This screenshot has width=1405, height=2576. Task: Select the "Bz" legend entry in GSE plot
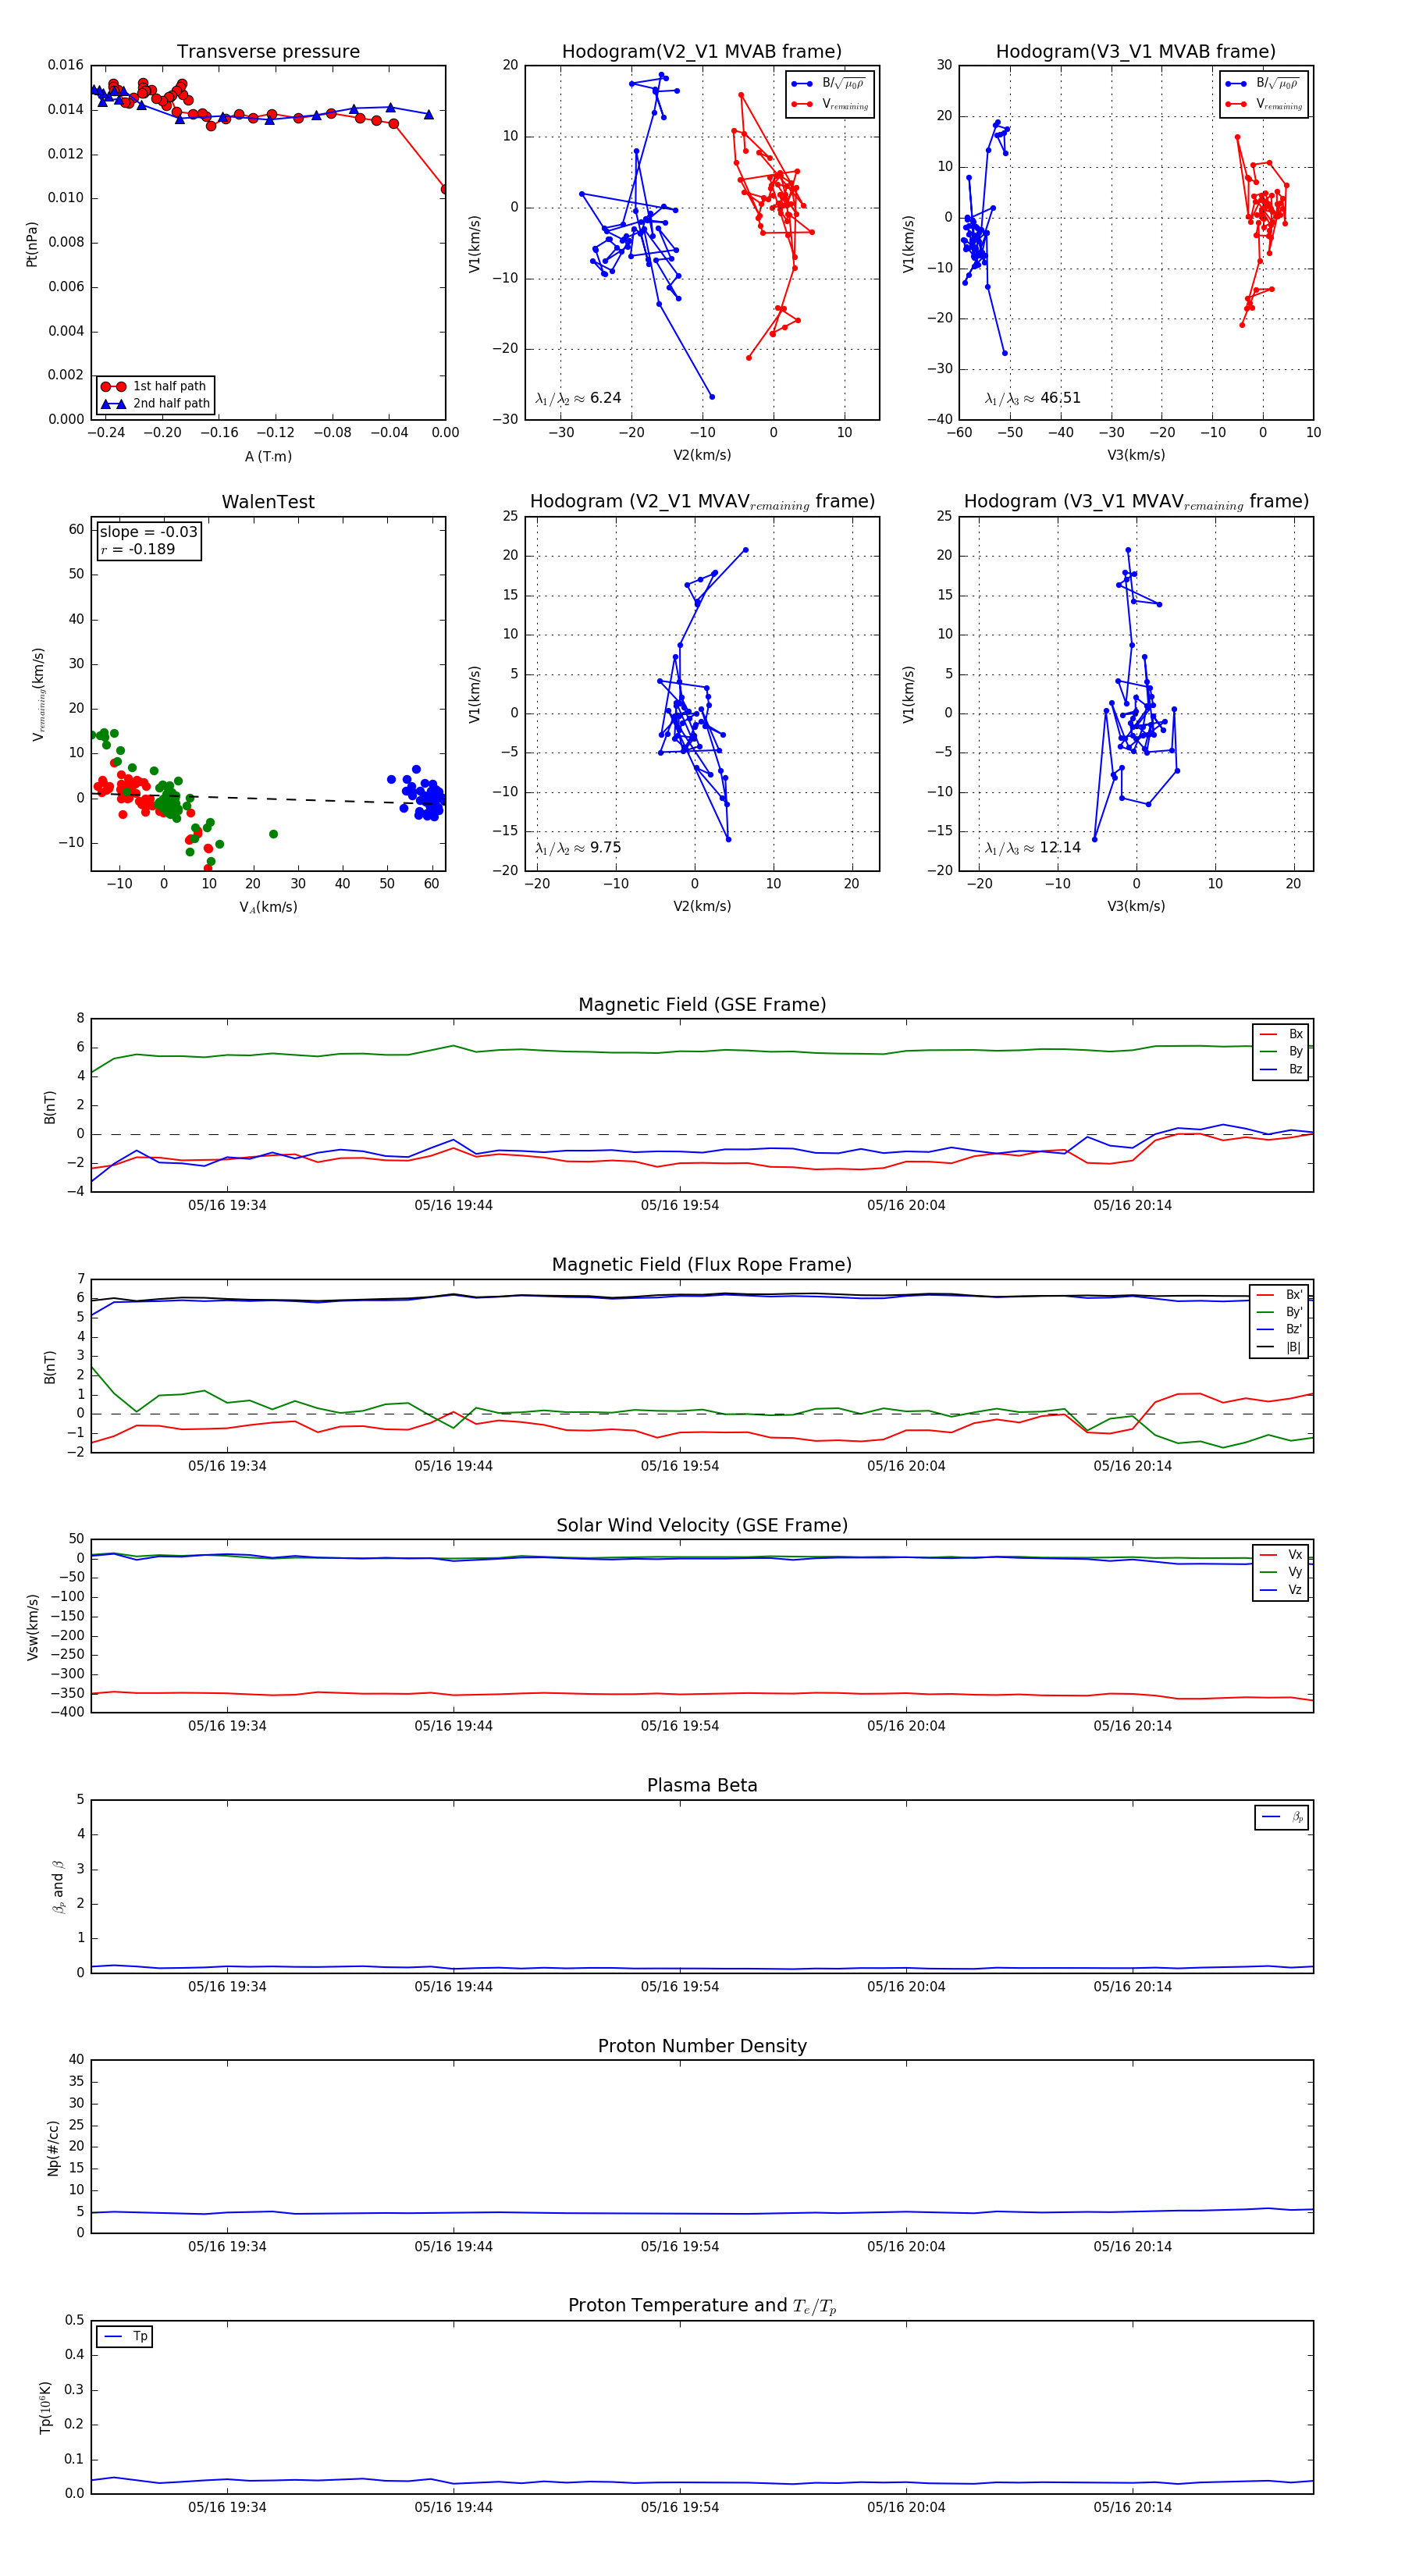(x=1281, y=1070)
